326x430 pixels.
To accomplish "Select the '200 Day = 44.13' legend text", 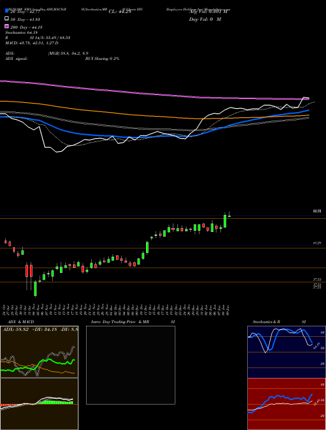I will 26,27.
